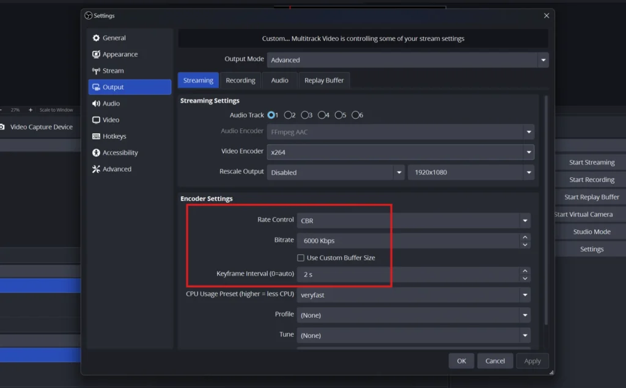Click Scale to Window in preview bar

[x=56, y=110]
